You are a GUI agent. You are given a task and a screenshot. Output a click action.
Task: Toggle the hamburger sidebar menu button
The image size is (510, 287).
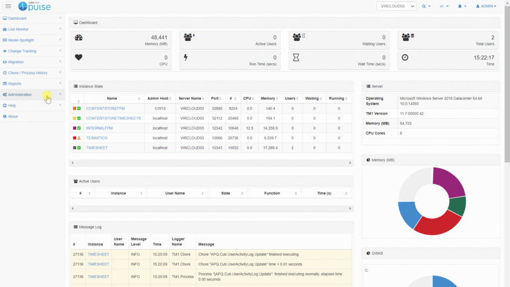coord(8,6)
